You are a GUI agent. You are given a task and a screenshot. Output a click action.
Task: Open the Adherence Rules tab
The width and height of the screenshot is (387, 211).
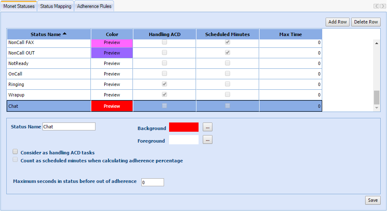94,6
